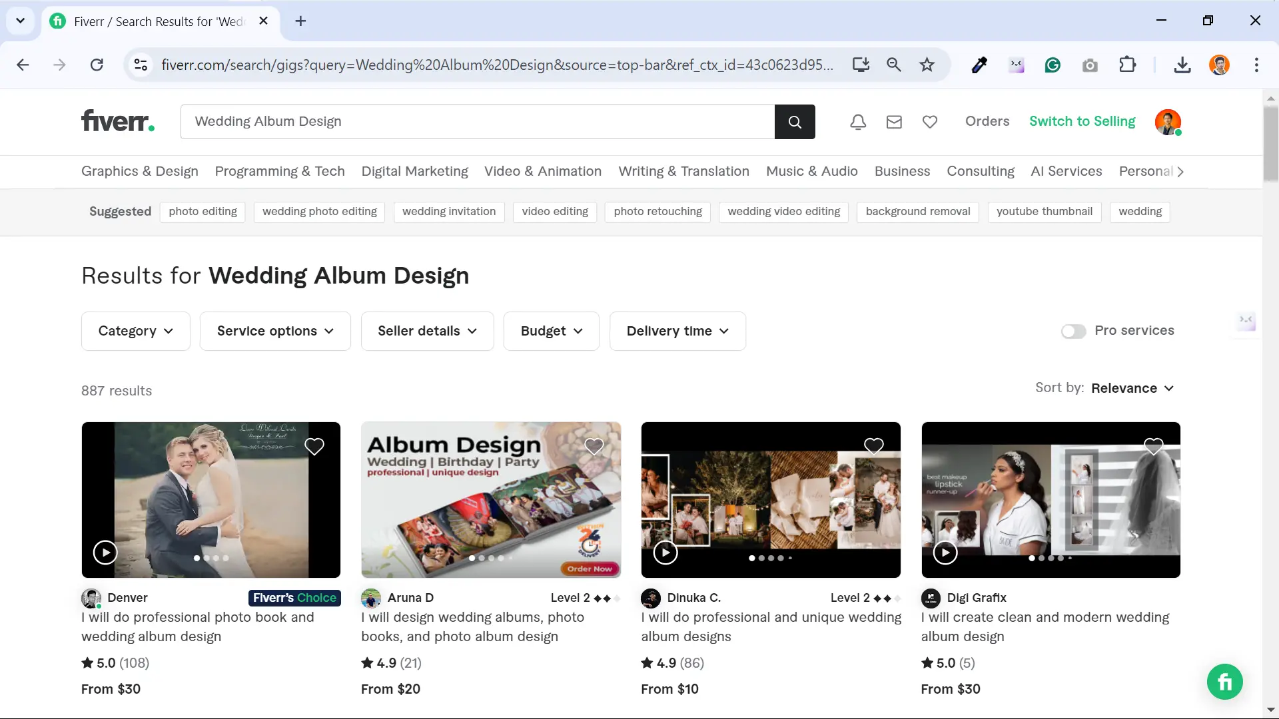
Task: Click the Grammarly extension icon
Action: pos(1053,65)
